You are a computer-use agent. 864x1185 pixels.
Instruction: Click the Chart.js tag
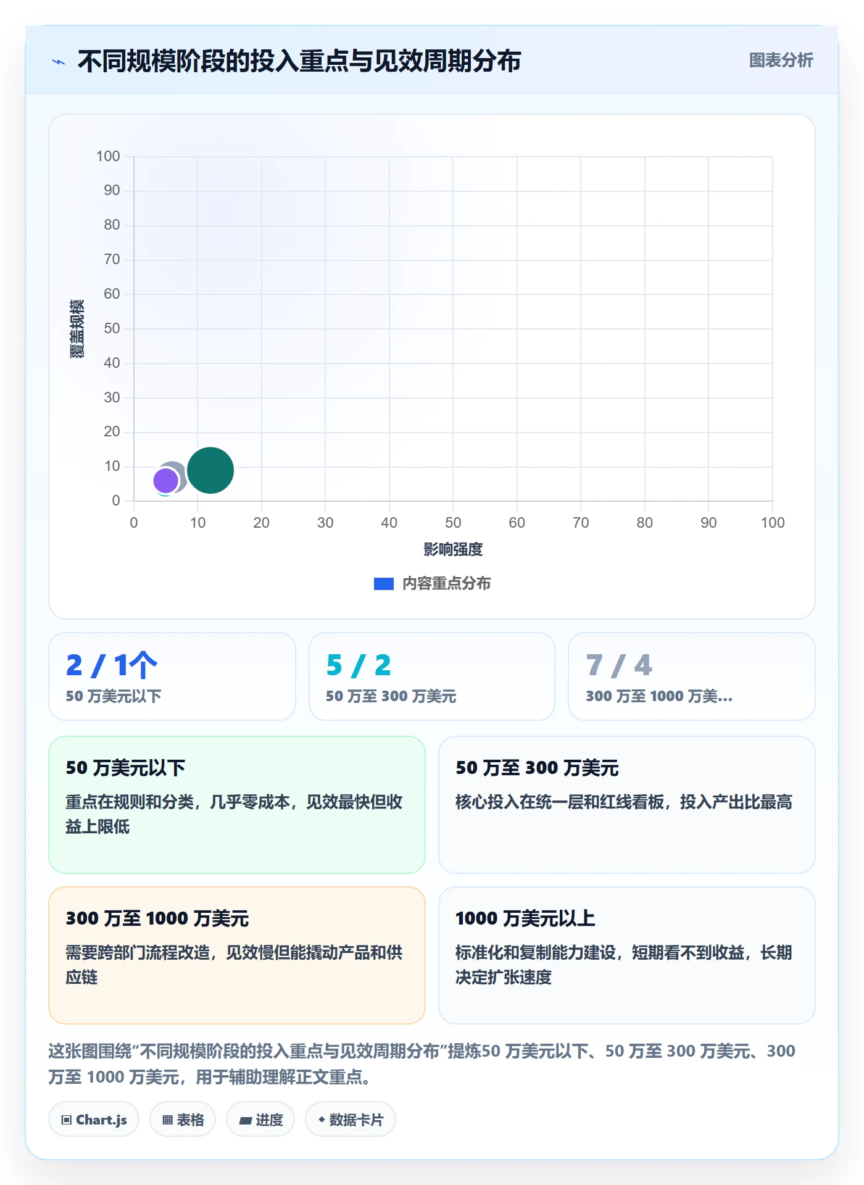tap(94, 1120)
